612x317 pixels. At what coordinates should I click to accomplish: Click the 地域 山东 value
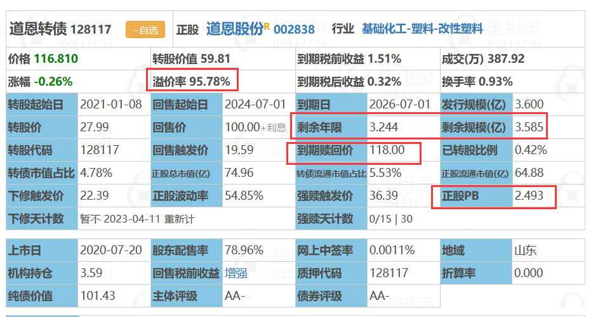tap(526, 250)
